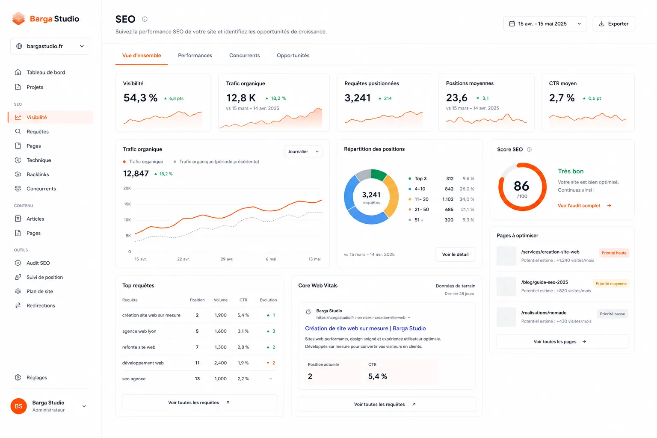Open the bargastudio.fr site selector dropdown

click(50, 46)
